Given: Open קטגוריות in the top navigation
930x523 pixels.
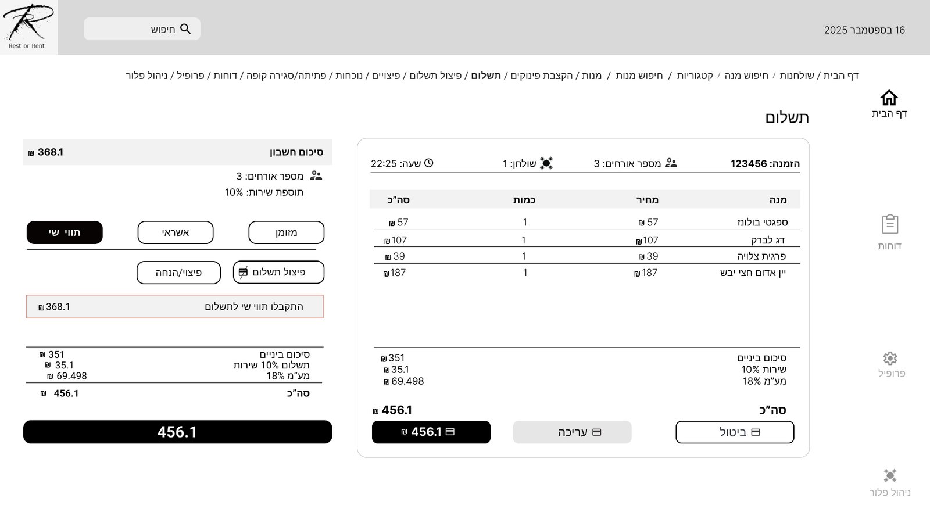Looking at the screenshot, I should [x=695, y=76].
